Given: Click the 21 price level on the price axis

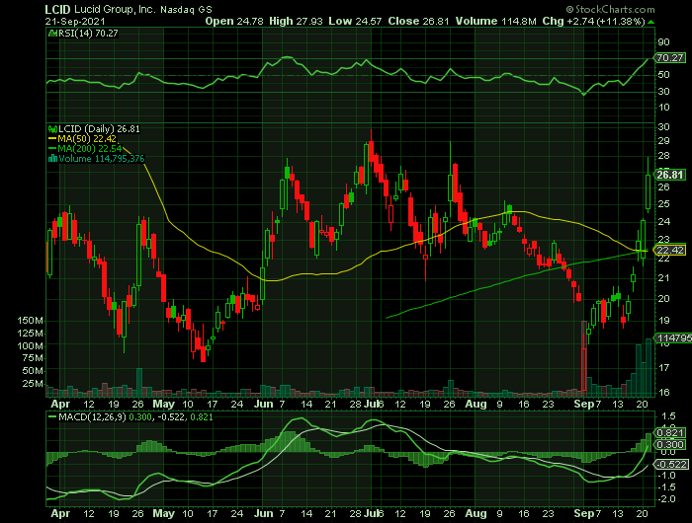Looking at the screenshot, I should click(663, 277).
